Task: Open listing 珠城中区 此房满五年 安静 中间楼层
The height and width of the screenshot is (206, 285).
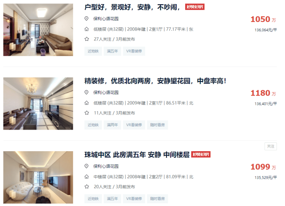Action: 137,155
